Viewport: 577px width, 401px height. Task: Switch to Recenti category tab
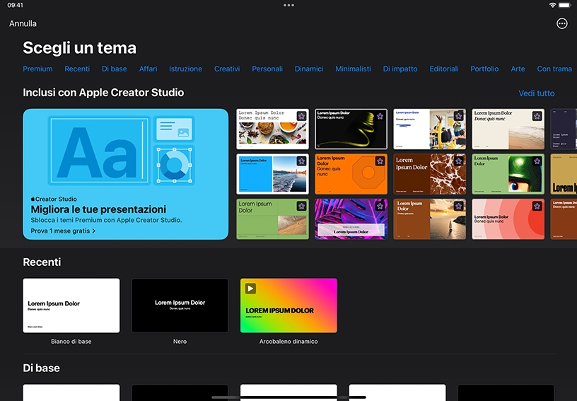(77, 69)
